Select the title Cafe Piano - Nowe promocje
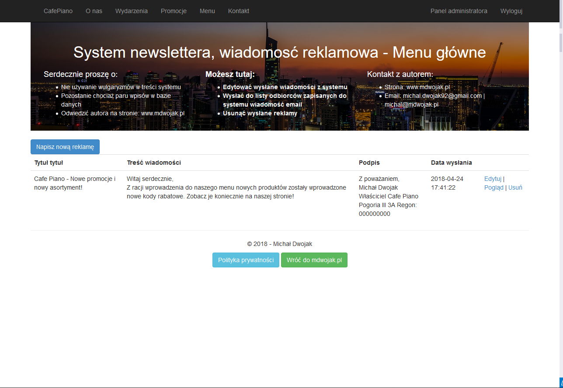 [x=75, y=183]
